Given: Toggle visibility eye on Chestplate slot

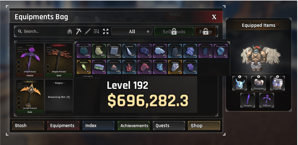Looking at the screenshot, I should pyautogui.click(x=258, y=77).
